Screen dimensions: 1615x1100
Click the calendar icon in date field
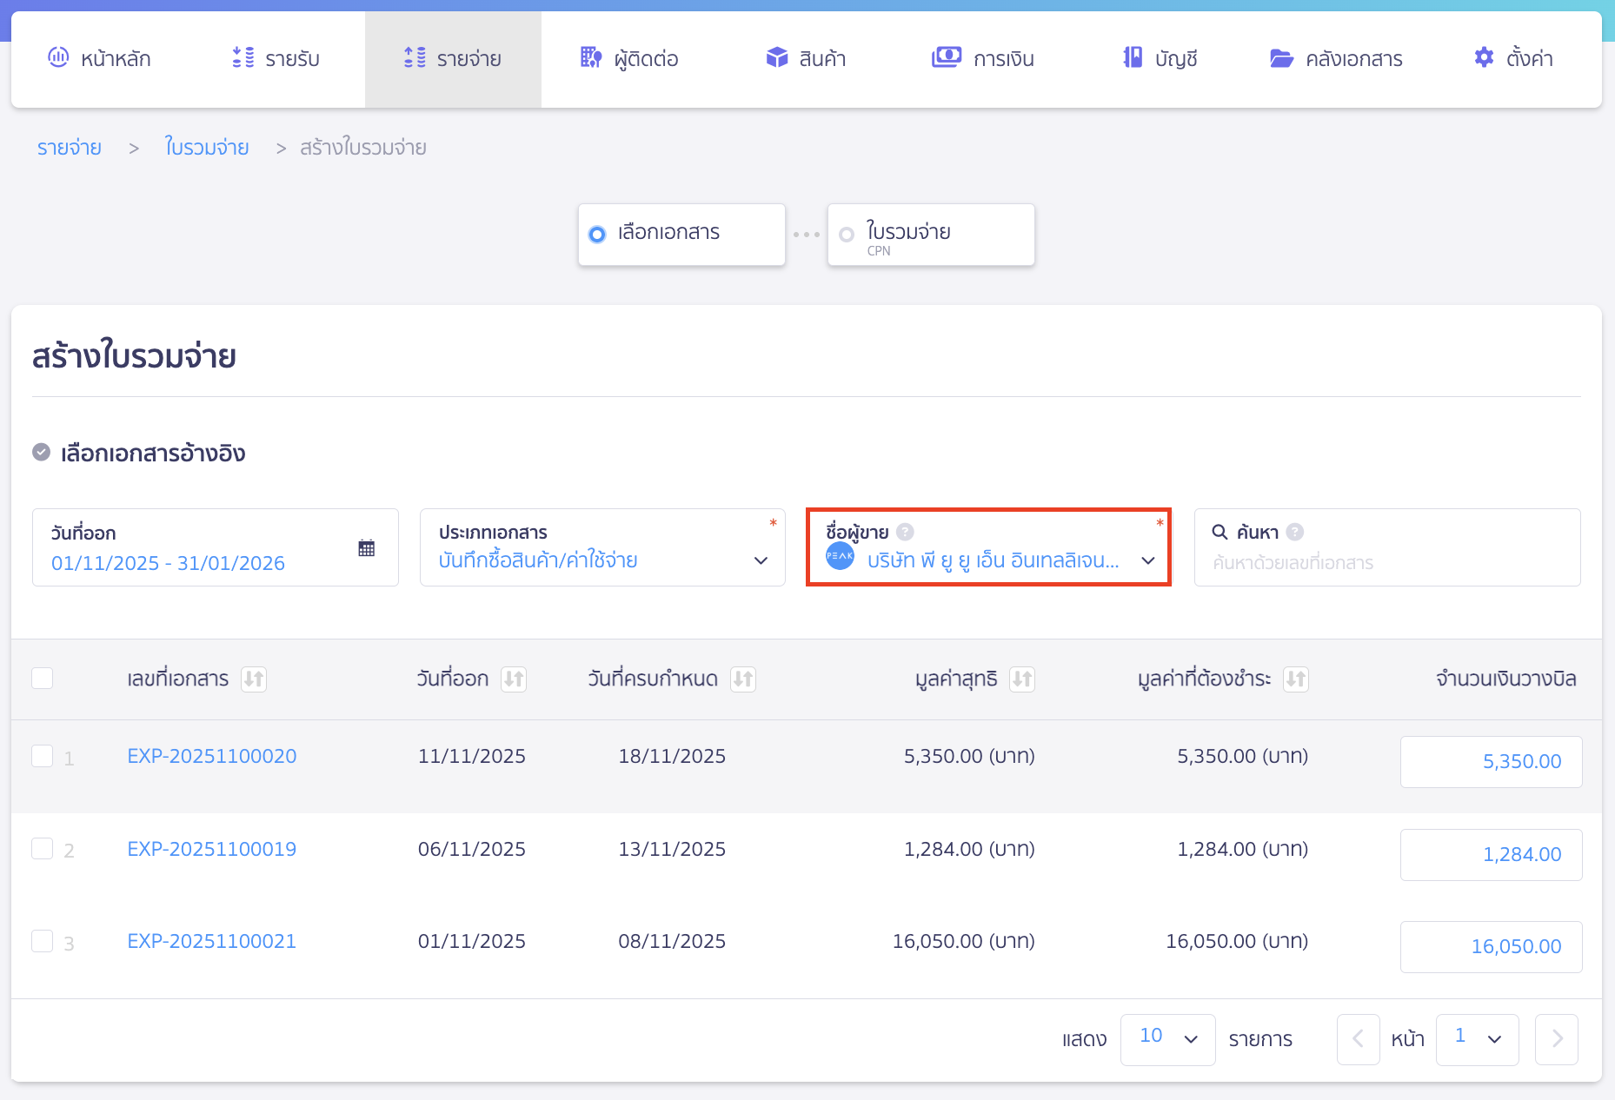[366, 548]
